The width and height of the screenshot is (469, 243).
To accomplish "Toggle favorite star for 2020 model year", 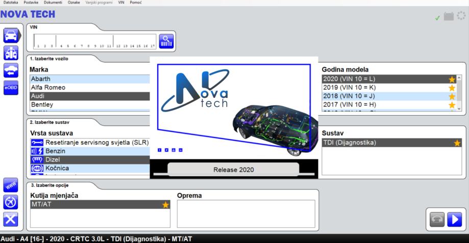I will (452, 79).
